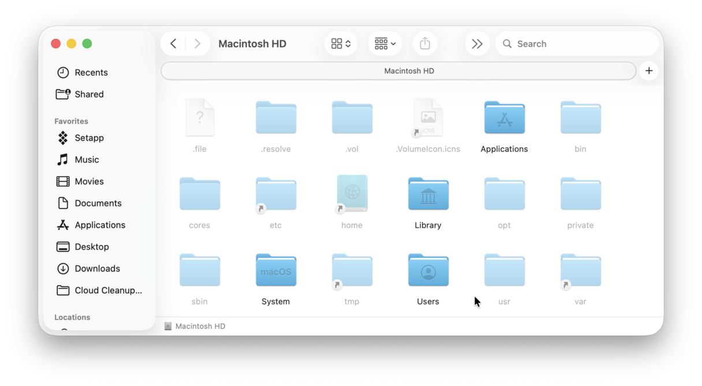
Task: Open the Users folder icon
Action: (428, 270)
